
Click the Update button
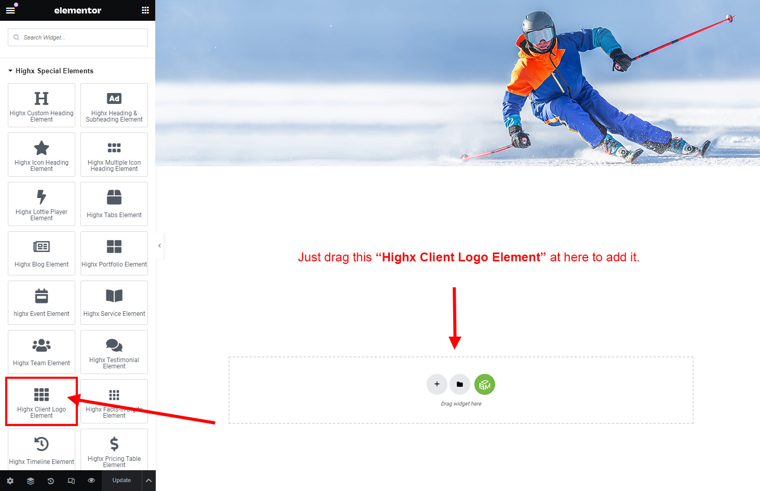pos(121,481)
